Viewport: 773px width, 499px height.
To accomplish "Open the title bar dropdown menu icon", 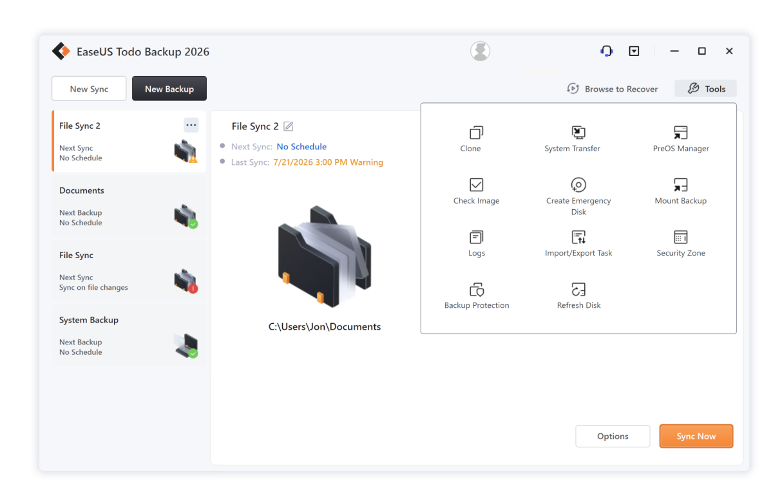I will (634, 51).
